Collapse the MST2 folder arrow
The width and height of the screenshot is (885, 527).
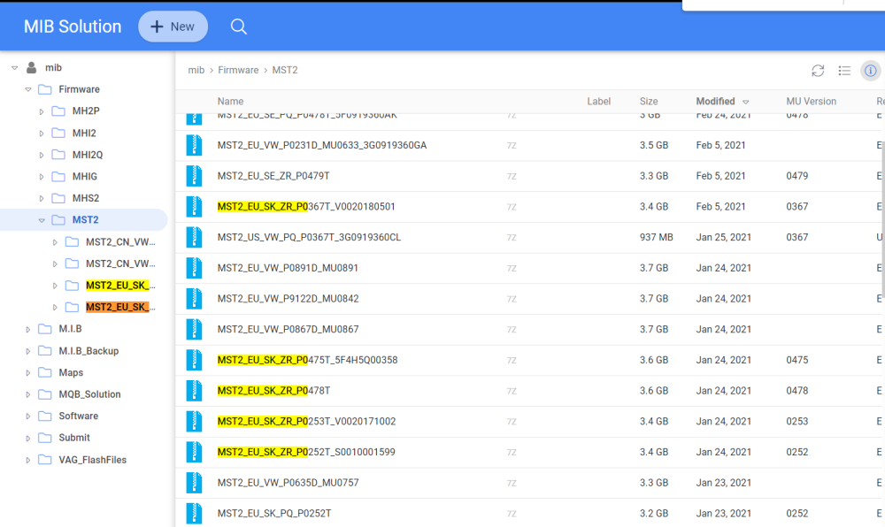[42, 220]
